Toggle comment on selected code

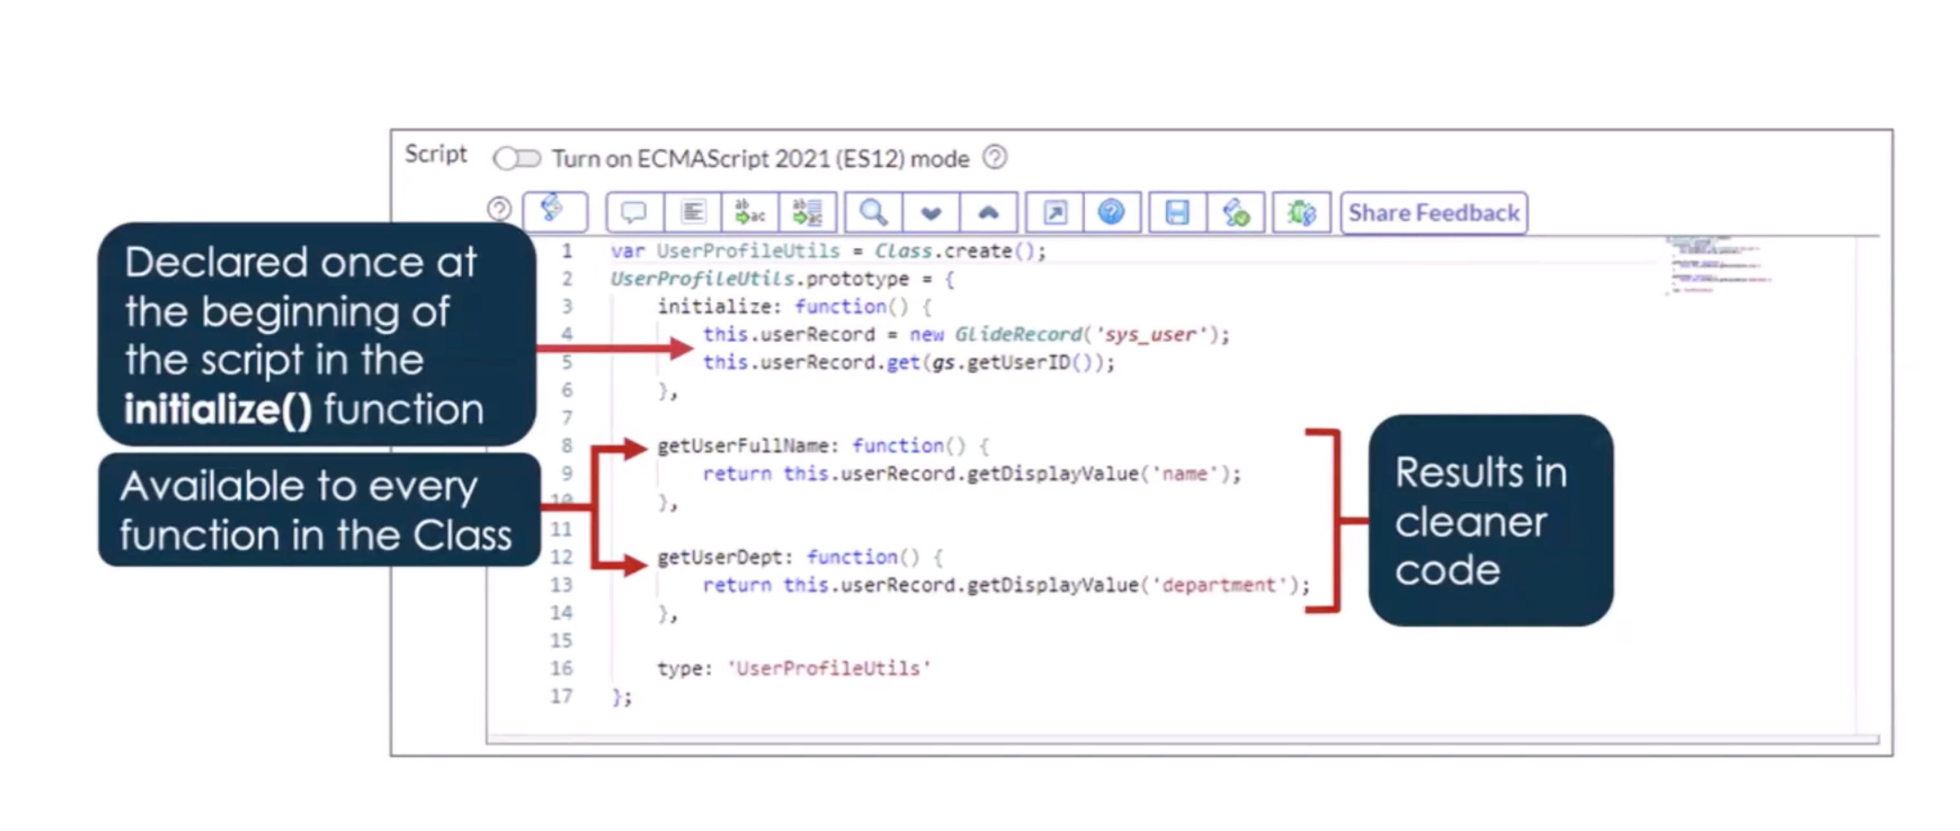click(635, 213)
